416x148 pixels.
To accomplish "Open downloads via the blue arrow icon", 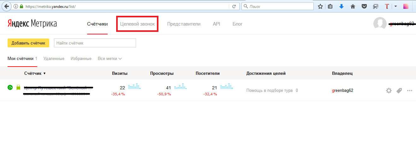I will [x=342, y=6].
